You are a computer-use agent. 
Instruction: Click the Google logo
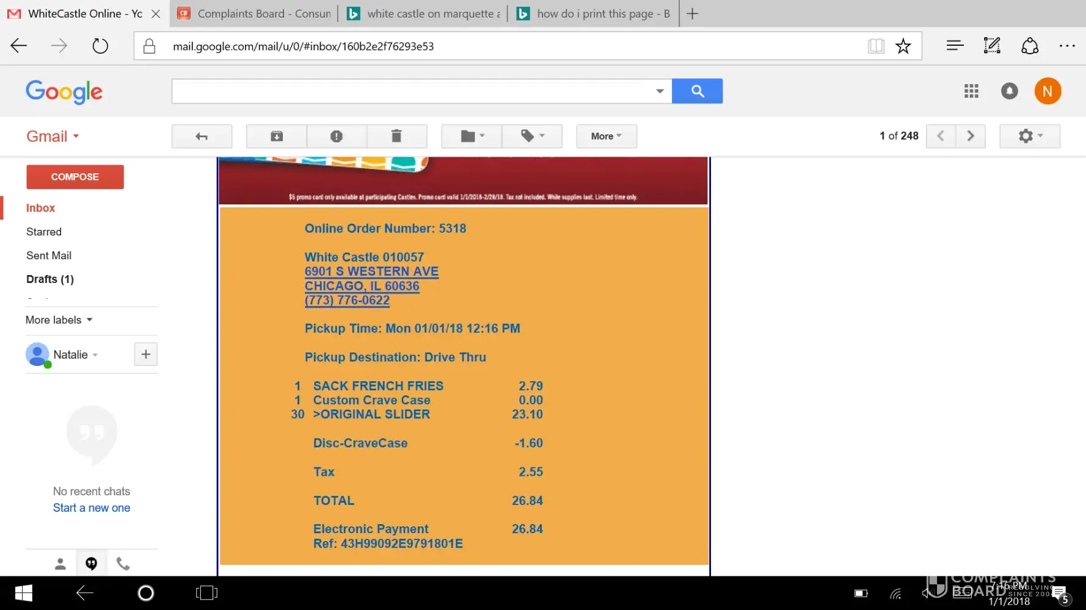point(64,91)
